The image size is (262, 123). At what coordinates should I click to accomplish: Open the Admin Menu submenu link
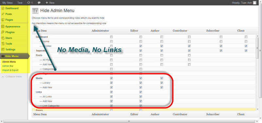pyautogui.click(x=9, y=62)
